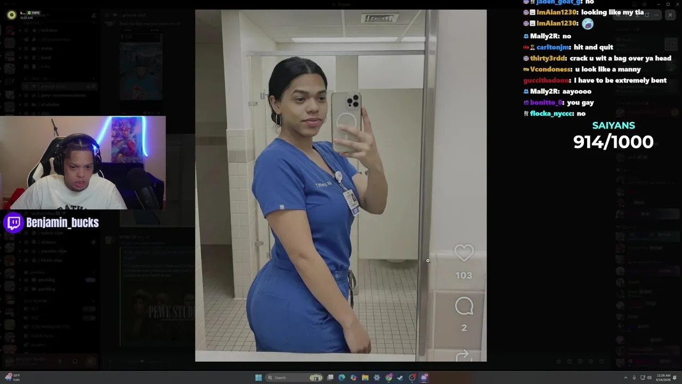Open the notification bell in the tray

pos(675,378)
